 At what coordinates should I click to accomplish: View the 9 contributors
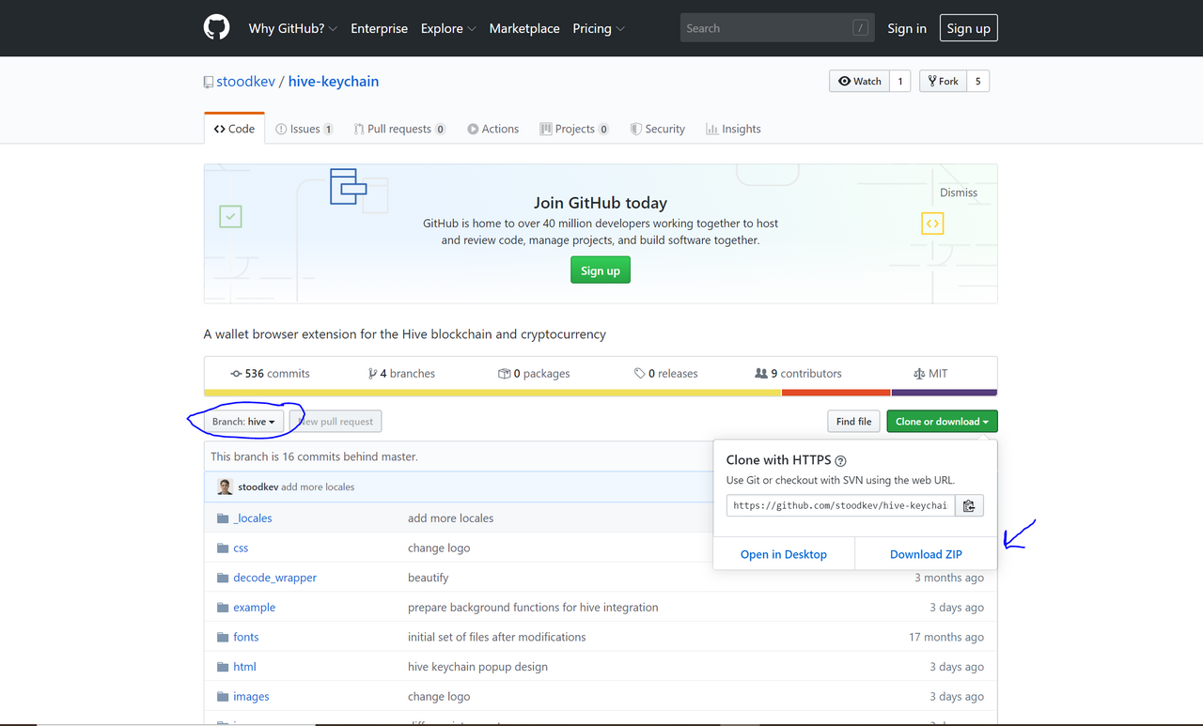[799, 373]
